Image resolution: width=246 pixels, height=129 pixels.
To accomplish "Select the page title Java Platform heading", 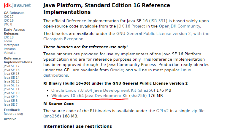I will 107,9.
